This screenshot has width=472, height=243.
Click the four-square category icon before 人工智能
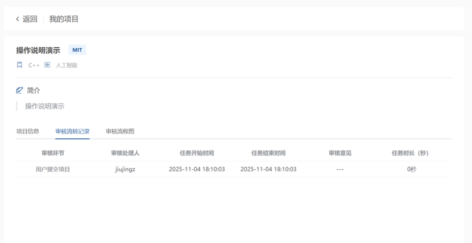(x=47, y=65)
